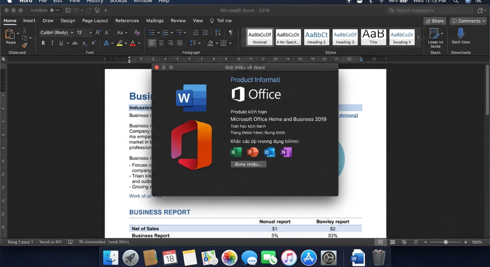490x267 pixels.
Task: Click the Sort A-Z icon
Action: coord(218,33)
